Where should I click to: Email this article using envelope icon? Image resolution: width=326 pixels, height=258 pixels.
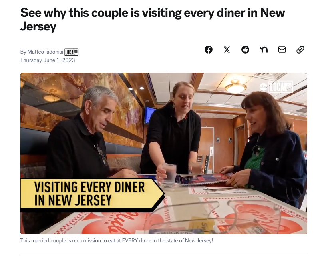click(282, 50)
